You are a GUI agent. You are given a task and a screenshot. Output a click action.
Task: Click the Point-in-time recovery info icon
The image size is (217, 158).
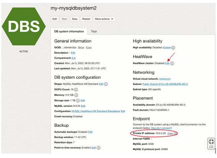[99, 148]
